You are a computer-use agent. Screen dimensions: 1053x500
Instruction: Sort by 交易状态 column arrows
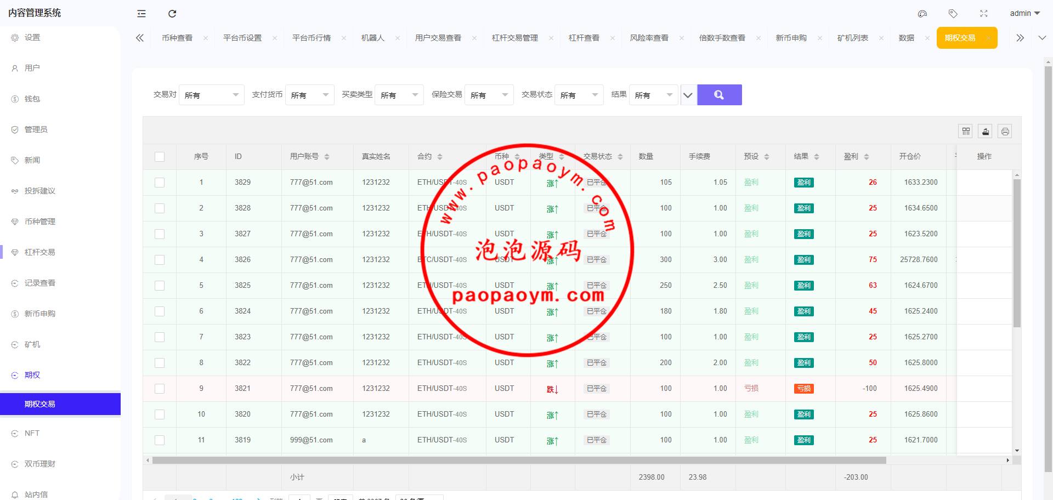pos(620,157)
